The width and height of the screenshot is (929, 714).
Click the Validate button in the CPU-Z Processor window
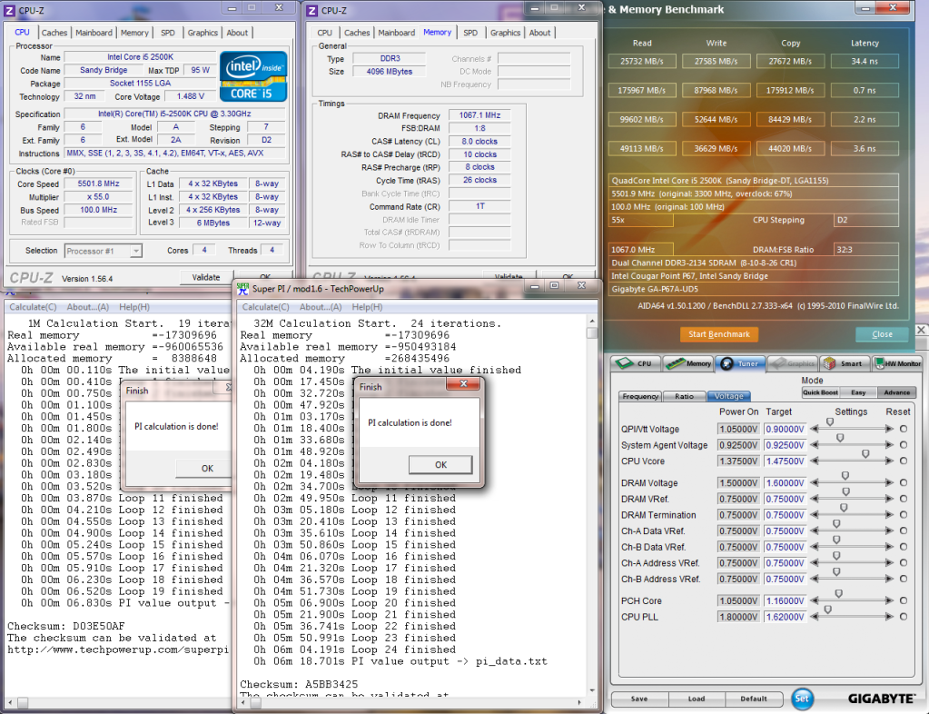coord(205,277)
